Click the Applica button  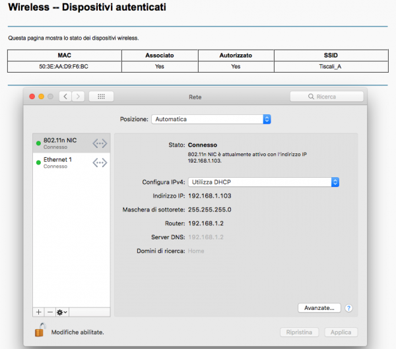click(341, 332)
